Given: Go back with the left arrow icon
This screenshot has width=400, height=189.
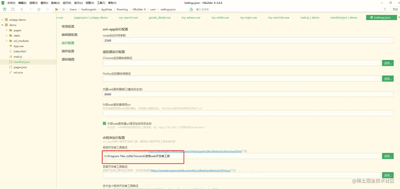Looking at the screenshot, I should point(22,9).
